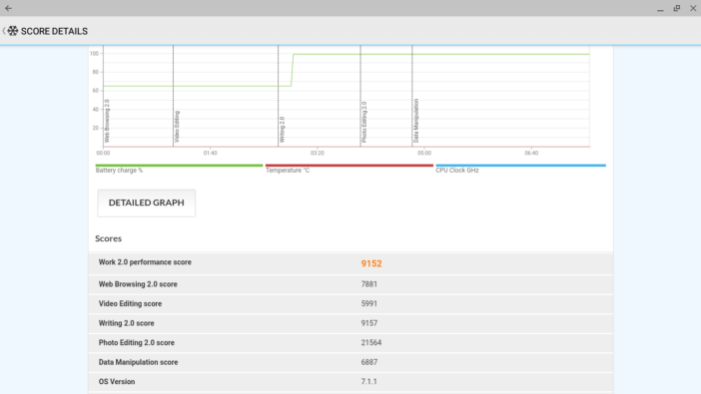
Task: Click the back arrow in the title bar
Action: coord(9,8)
